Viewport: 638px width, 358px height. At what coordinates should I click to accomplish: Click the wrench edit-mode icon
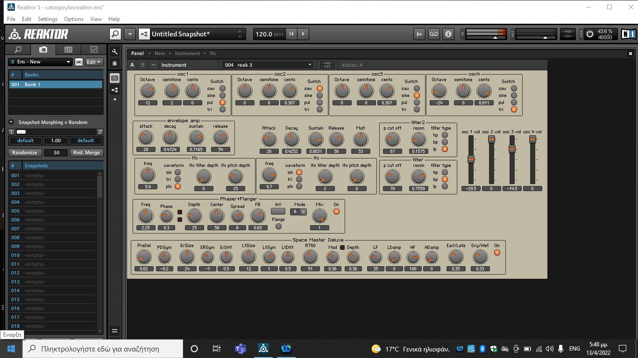coord(115,51)
